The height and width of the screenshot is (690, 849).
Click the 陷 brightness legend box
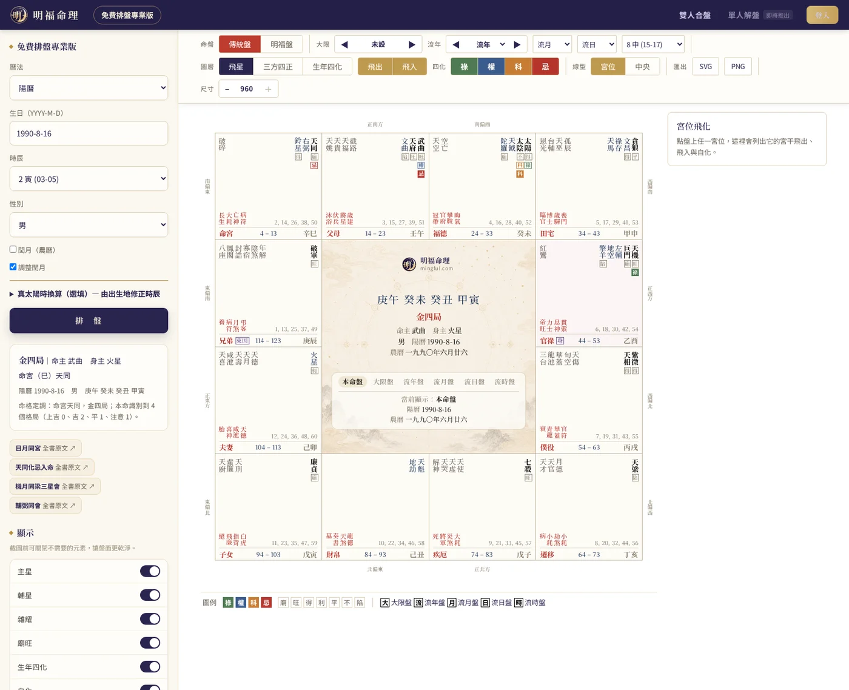pyautogui.click(x=360, y=603)
